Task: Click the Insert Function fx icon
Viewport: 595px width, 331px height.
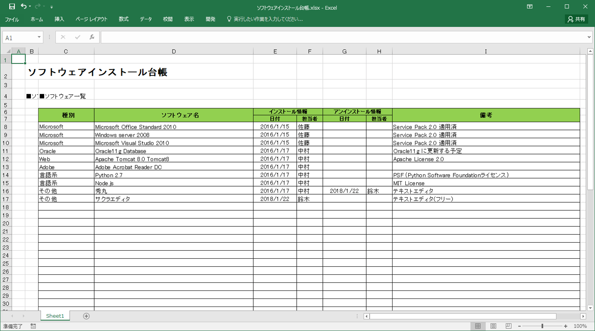Action: (x=92, y=37)
